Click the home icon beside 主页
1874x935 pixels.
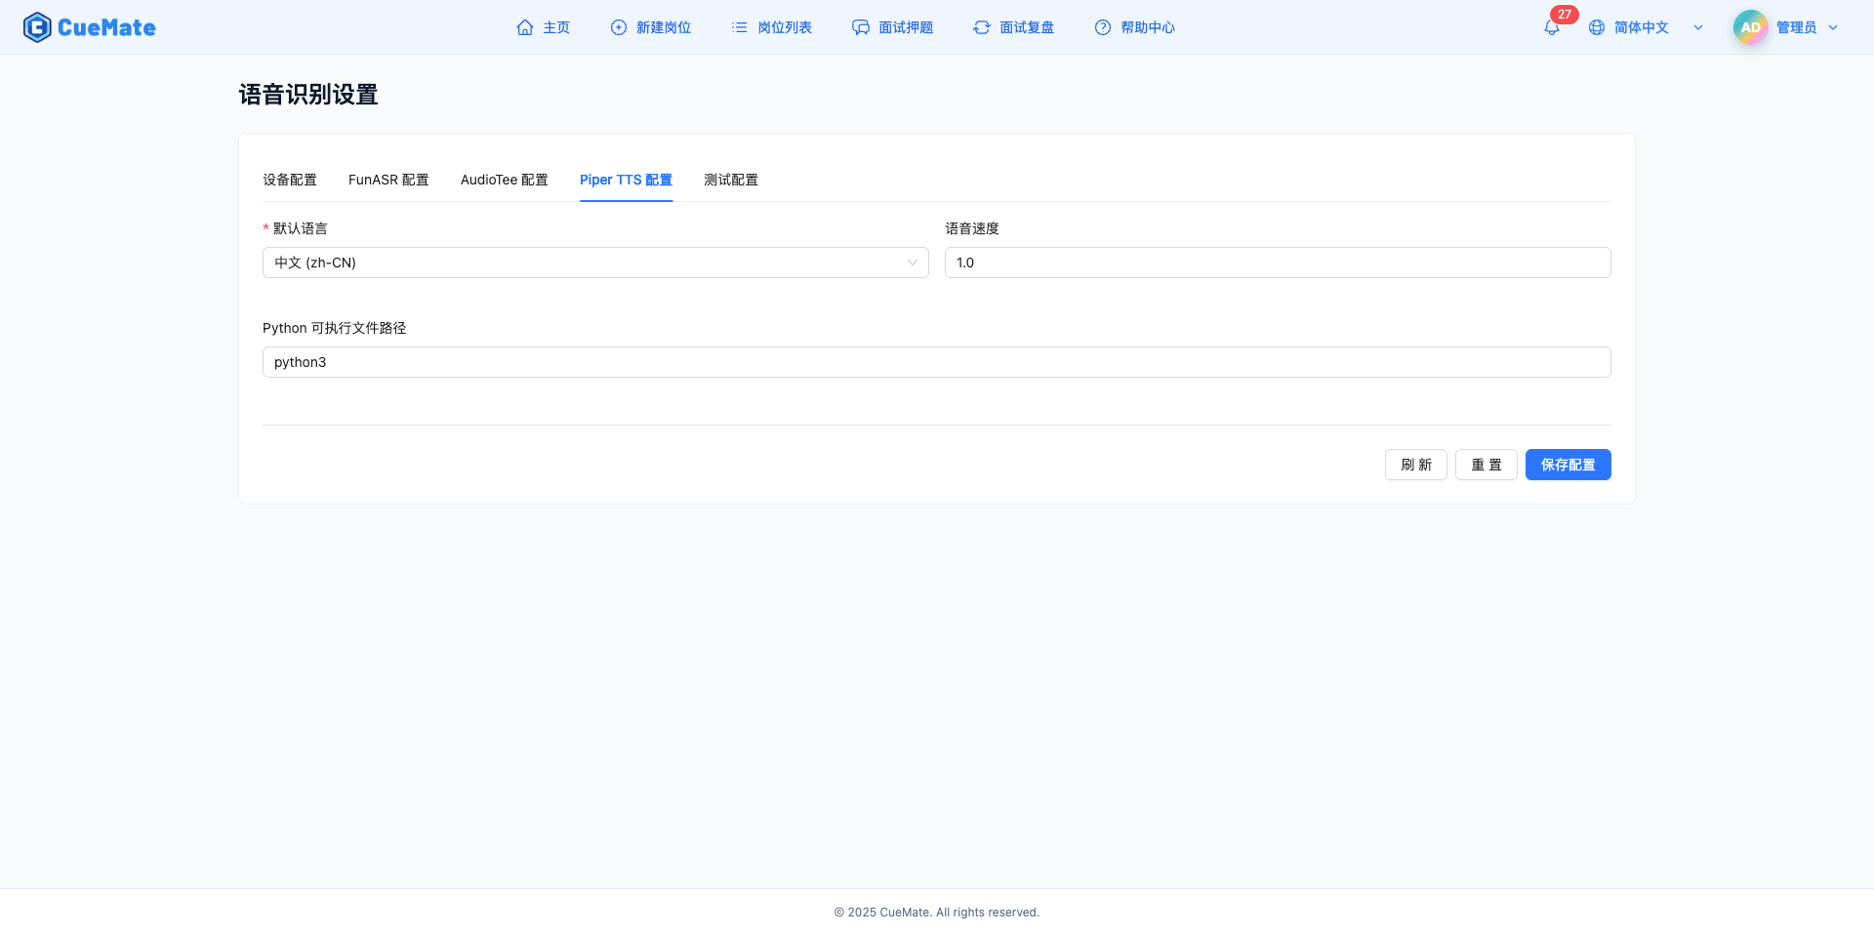tap(525, 27)
